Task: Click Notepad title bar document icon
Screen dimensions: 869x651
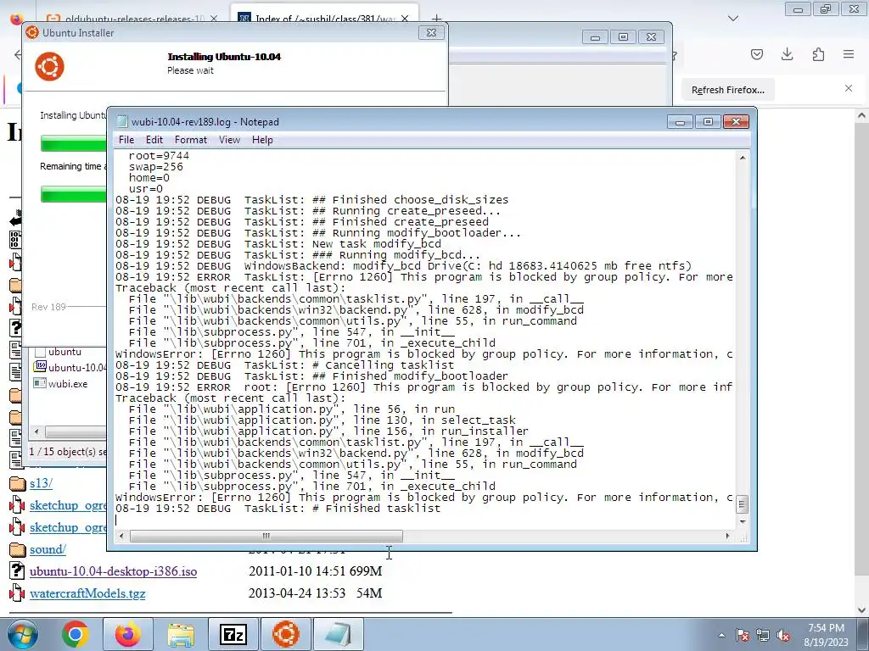Action: point(122,122)
